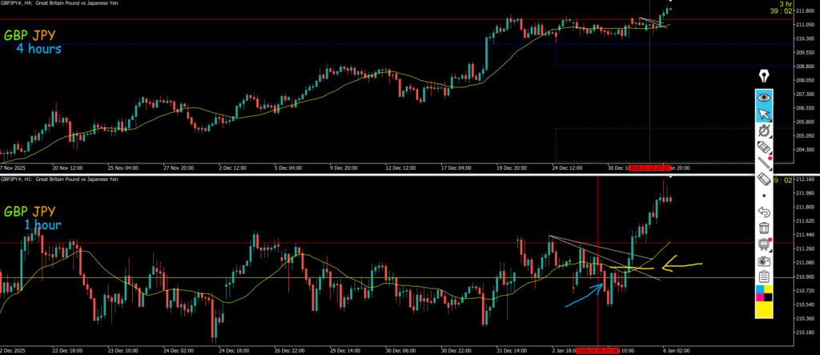Viewport: 820px width, 355px height.
Task: Click the large yellow current color swatch
Action: click(x=764, y=308)
